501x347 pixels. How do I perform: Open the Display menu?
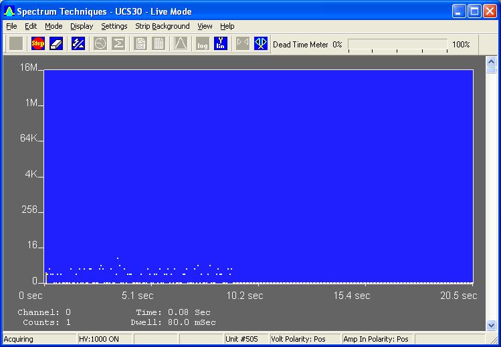tap(82, 26)
